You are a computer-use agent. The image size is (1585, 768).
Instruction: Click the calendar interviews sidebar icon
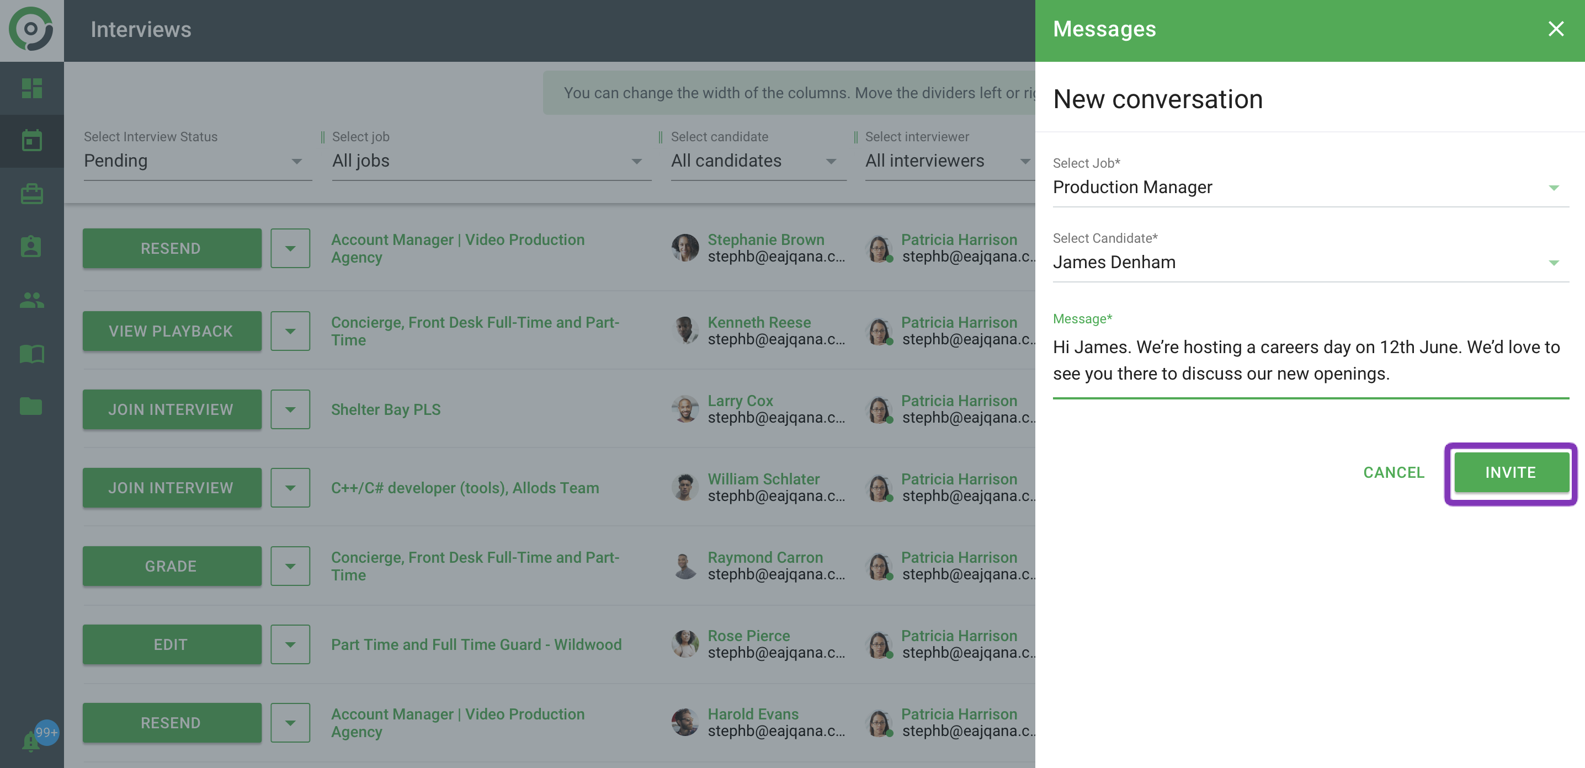[31, 141]
